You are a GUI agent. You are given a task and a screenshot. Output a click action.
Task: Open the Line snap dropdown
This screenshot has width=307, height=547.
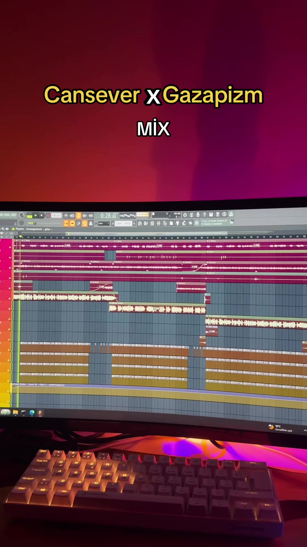pos(104,223)
